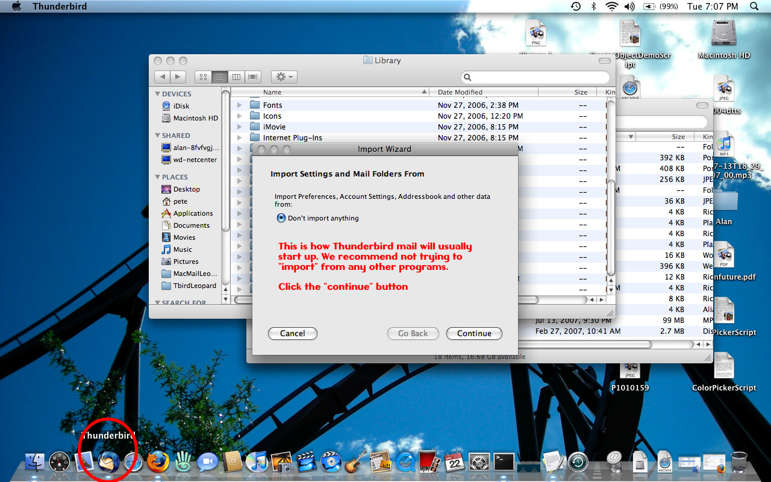Viewport: 771px width, 482px height.
Task: Open Firefox from the dock
Action: point(158,462)
